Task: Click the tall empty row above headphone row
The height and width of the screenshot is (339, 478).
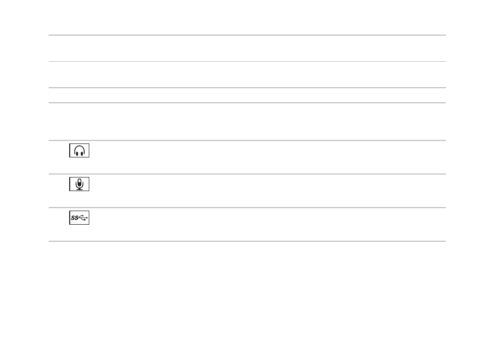Action: (247, 122)
